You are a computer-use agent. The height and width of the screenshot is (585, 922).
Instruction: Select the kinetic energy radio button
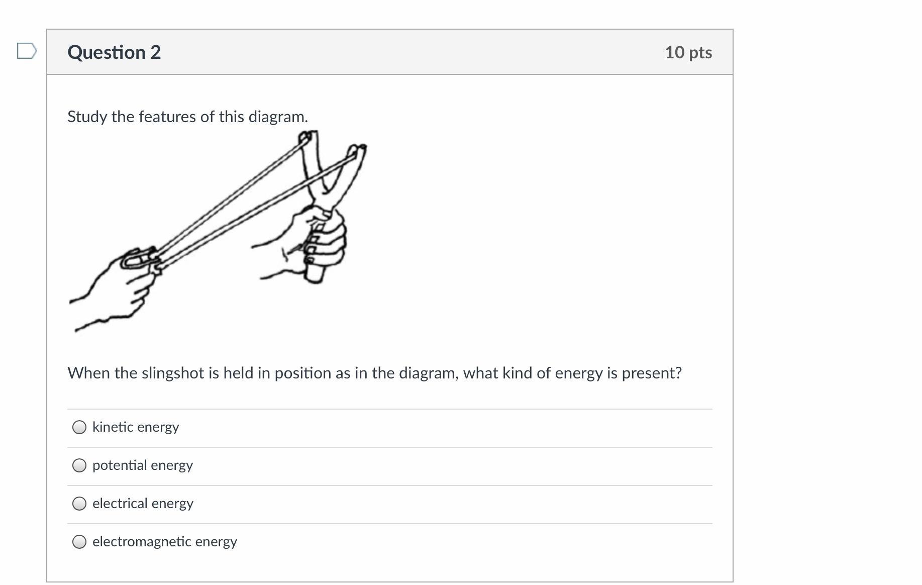pos(79,427)
